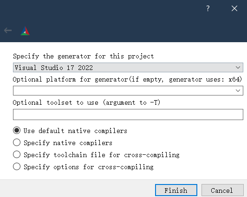247x197 pixels.
Task: Select Use default native compilers
Action: click(x=70, y=131)
